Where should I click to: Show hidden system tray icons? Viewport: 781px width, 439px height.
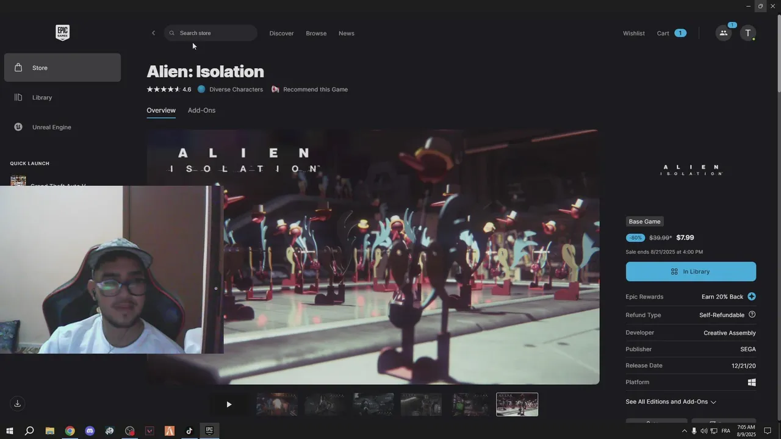(684, 431)
